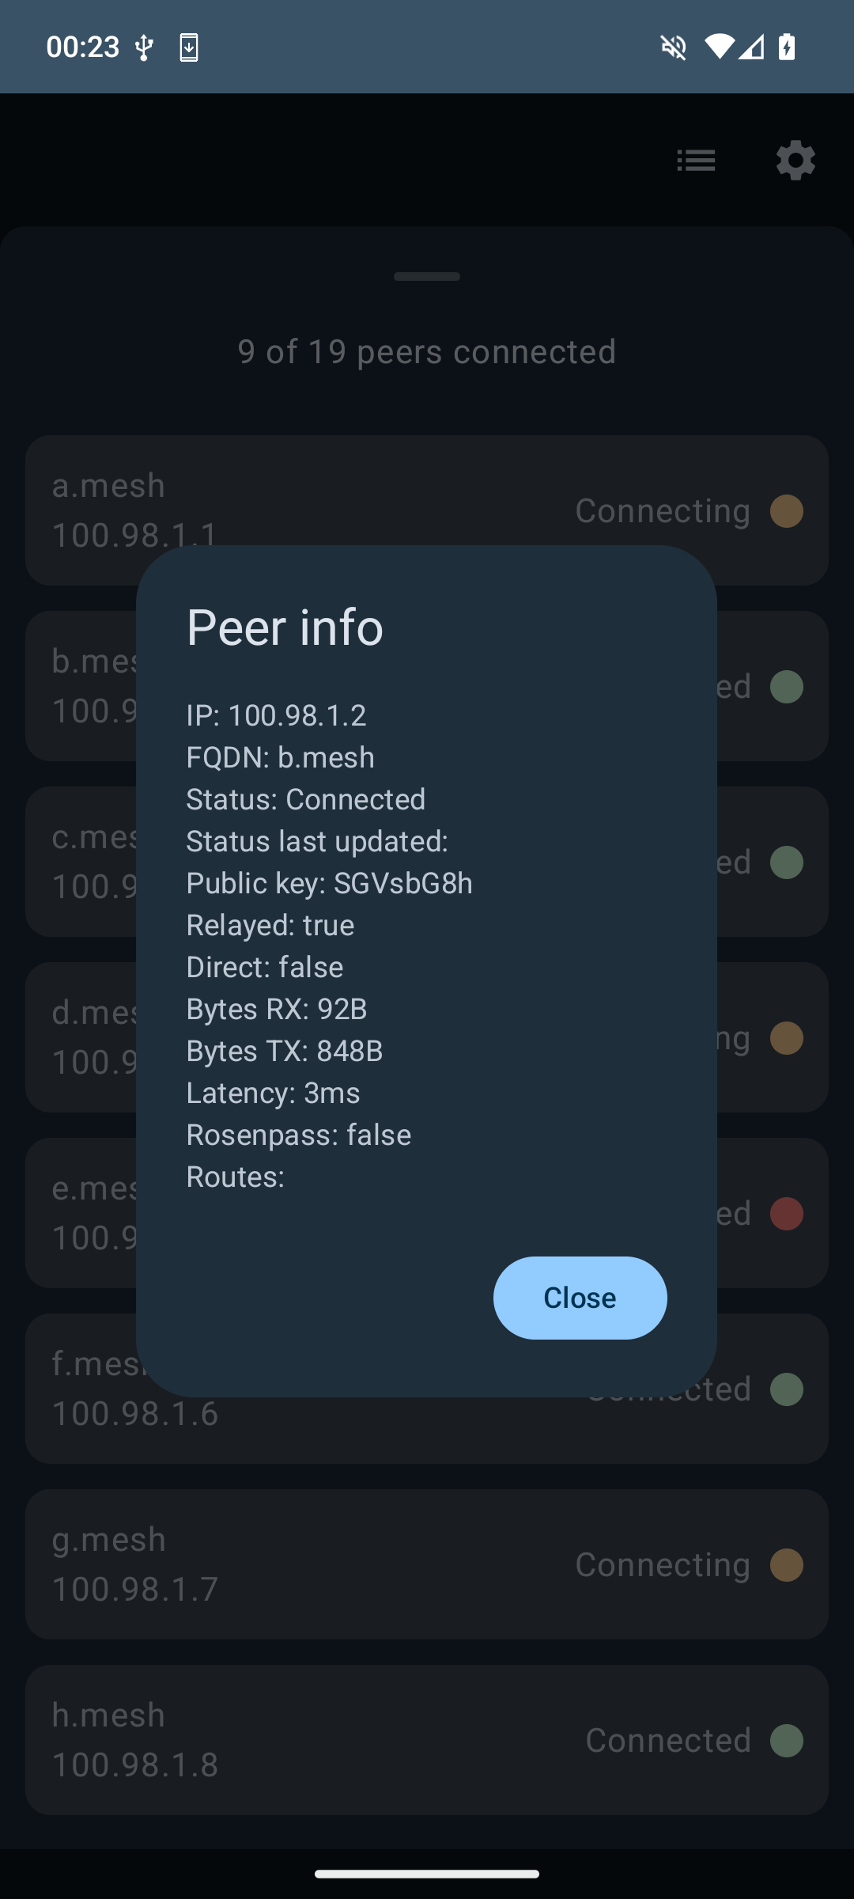Tap the list view icon in toolbar
Viewport: 854px width, 1899px height.
[696, 161]
